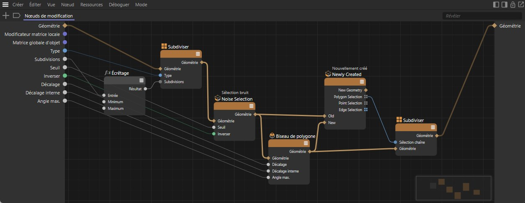The image size is (525, 203).
Task: Open the Créer menu
Action: 18,5
